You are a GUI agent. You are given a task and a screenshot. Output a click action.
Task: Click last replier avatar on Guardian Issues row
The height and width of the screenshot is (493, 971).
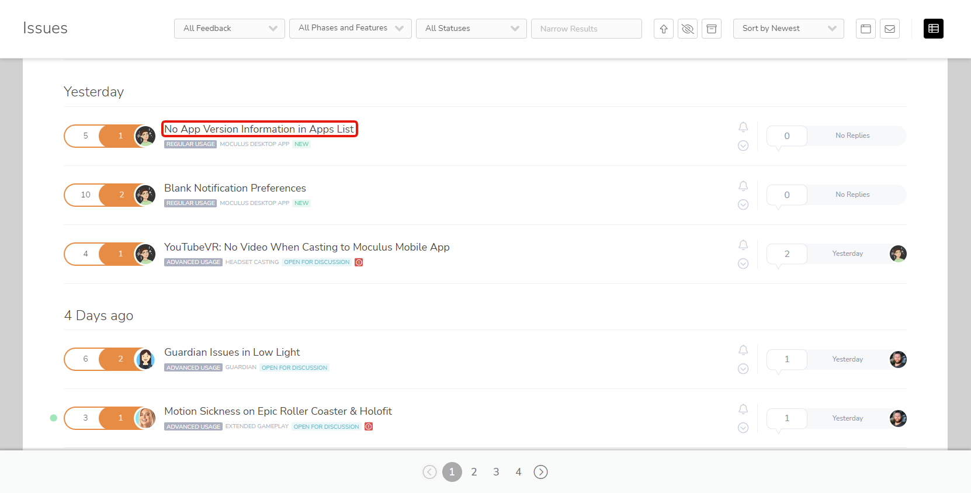[898, 359]
